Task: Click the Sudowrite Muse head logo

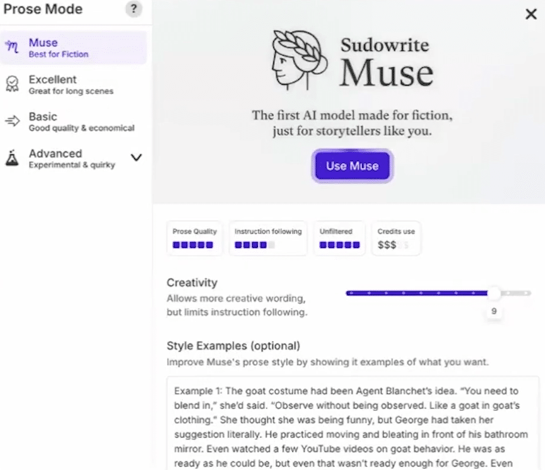Action: (299, 60)
